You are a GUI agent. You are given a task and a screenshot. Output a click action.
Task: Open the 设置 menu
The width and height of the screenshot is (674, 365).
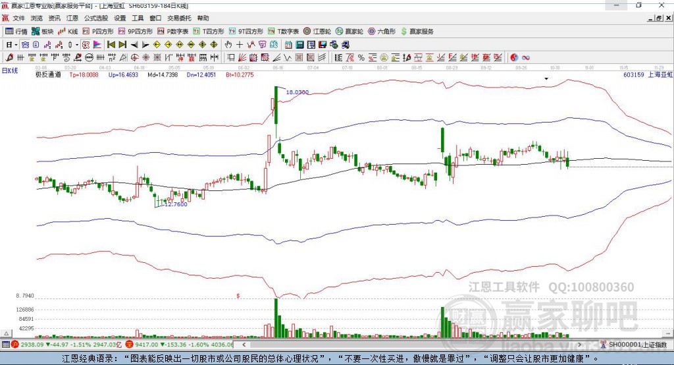click(120, 18)
